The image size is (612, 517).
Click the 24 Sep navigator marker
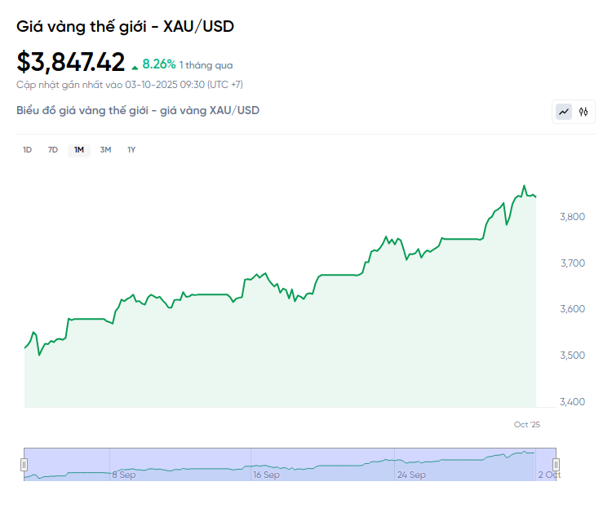point(411,475)
